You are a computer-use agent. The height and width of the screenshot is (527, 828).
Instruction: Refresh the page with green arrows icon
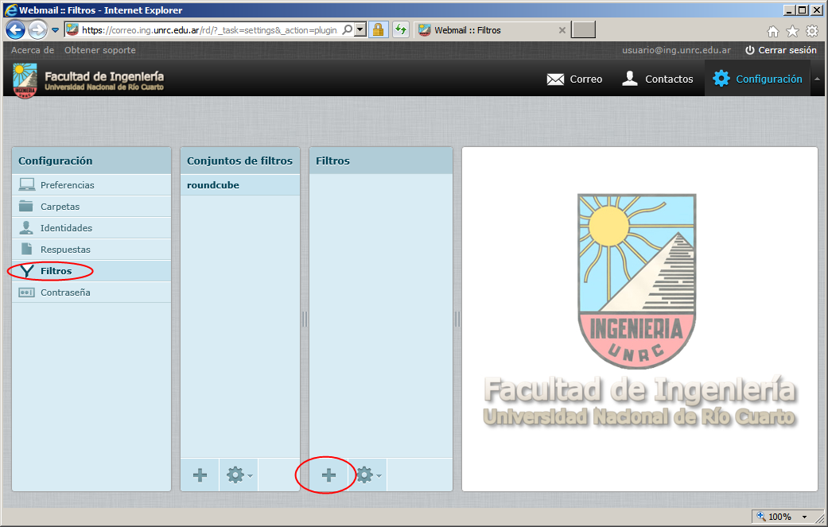(401, 30)
